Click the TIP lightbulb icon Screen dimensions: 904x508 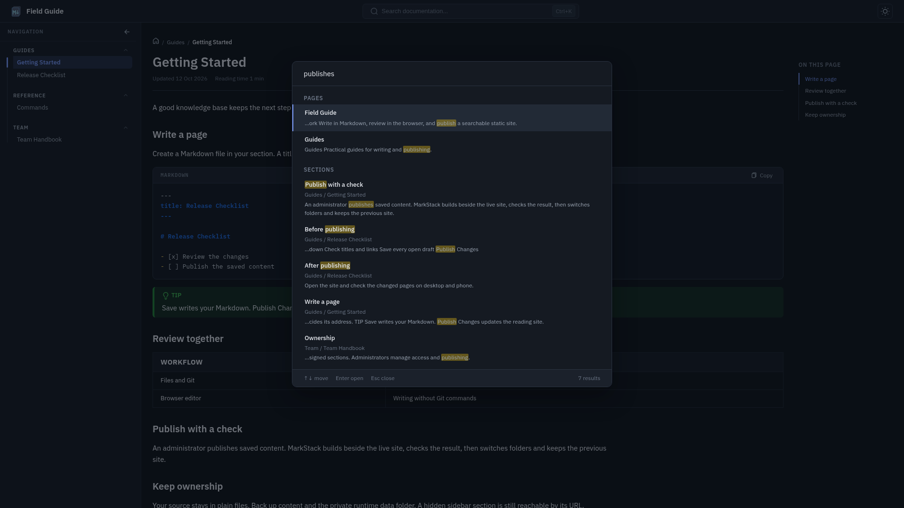[166, 296]
